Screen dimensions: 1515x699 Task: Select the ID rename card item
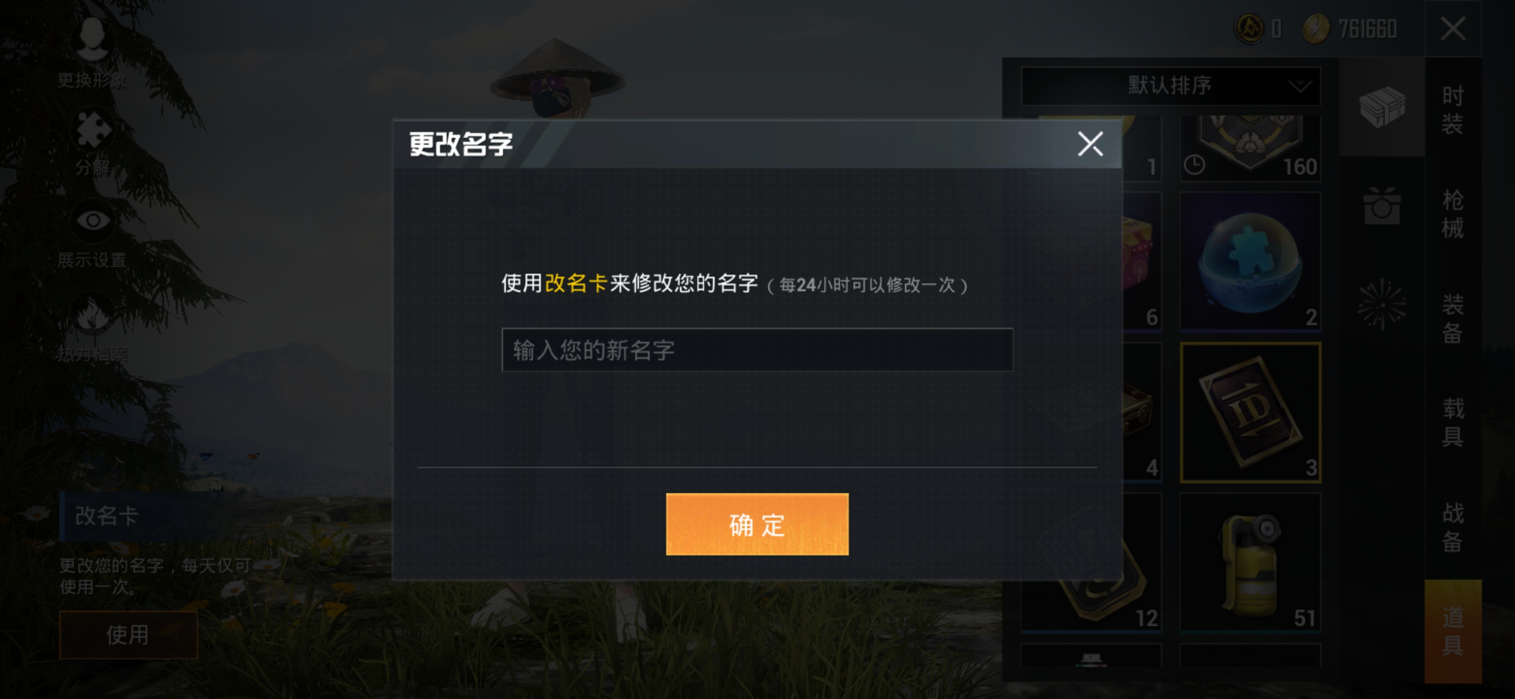tap(1250, 413)
